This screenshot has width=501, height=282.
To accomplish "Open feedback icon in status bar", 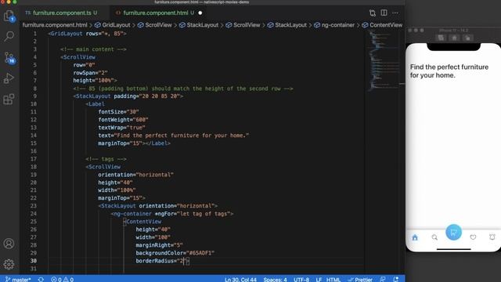I will click(x=383, y=279).
